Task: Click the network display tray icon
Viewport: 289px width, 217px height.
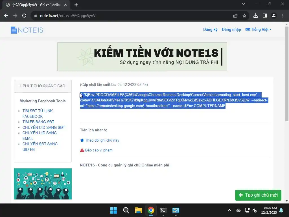Action: click(247, 210)
